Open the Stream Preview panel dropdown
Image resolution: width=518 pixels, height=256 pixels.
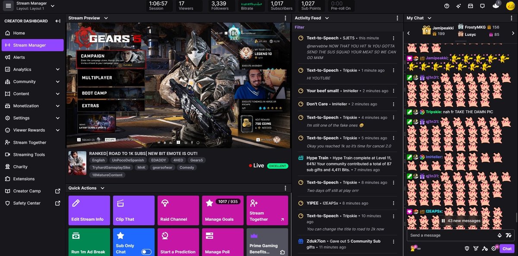tap(106, 18)
